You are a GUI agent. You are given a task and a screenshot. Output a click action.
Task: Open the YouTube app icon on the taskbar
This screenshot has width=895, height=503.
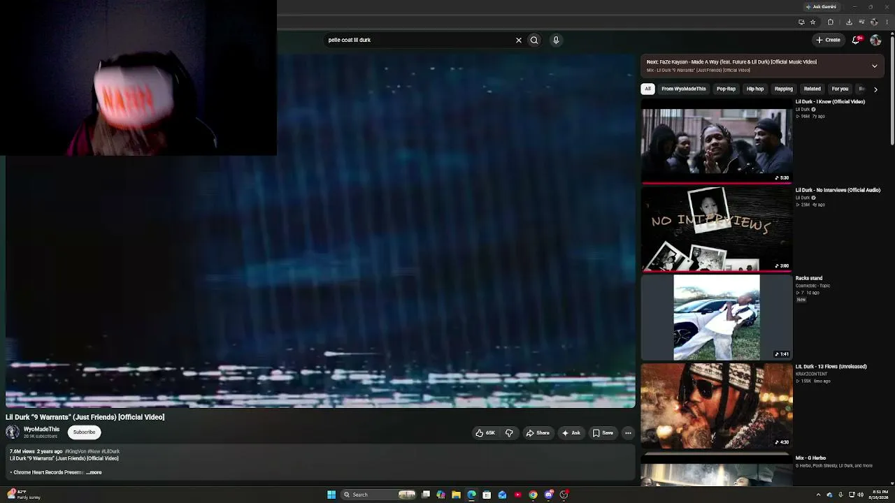pos(517,495)
